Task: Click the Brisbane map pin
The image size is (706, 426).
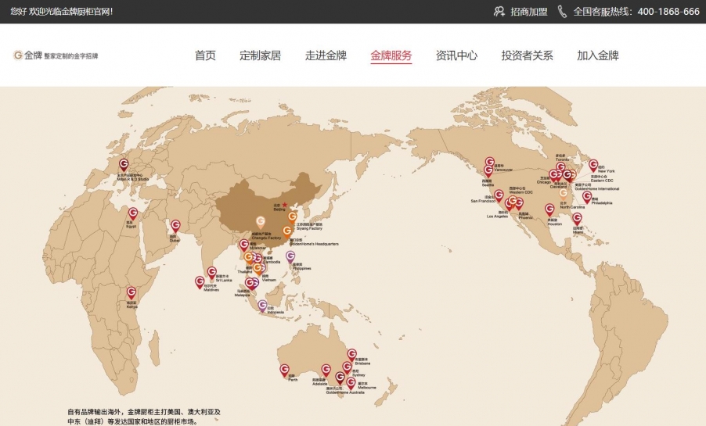Action: (351, 355)
